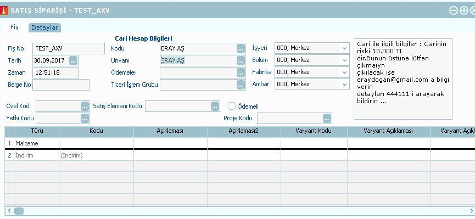This screenshot has width=475, height=219.
Task: Select row number 2 header
Action: point(10,155)
